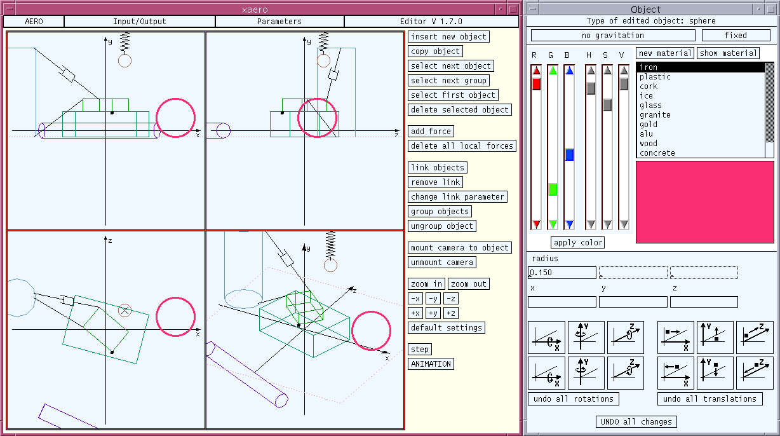The height and width of the screenshot is (436, 780).
Task: Click the 'insert new object' button
Action: tap(448, 37)
